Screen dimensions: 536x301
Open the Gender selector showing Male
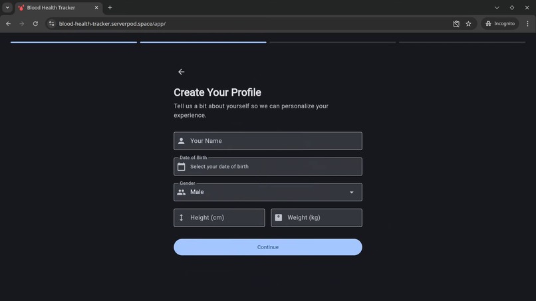(267, 192)
